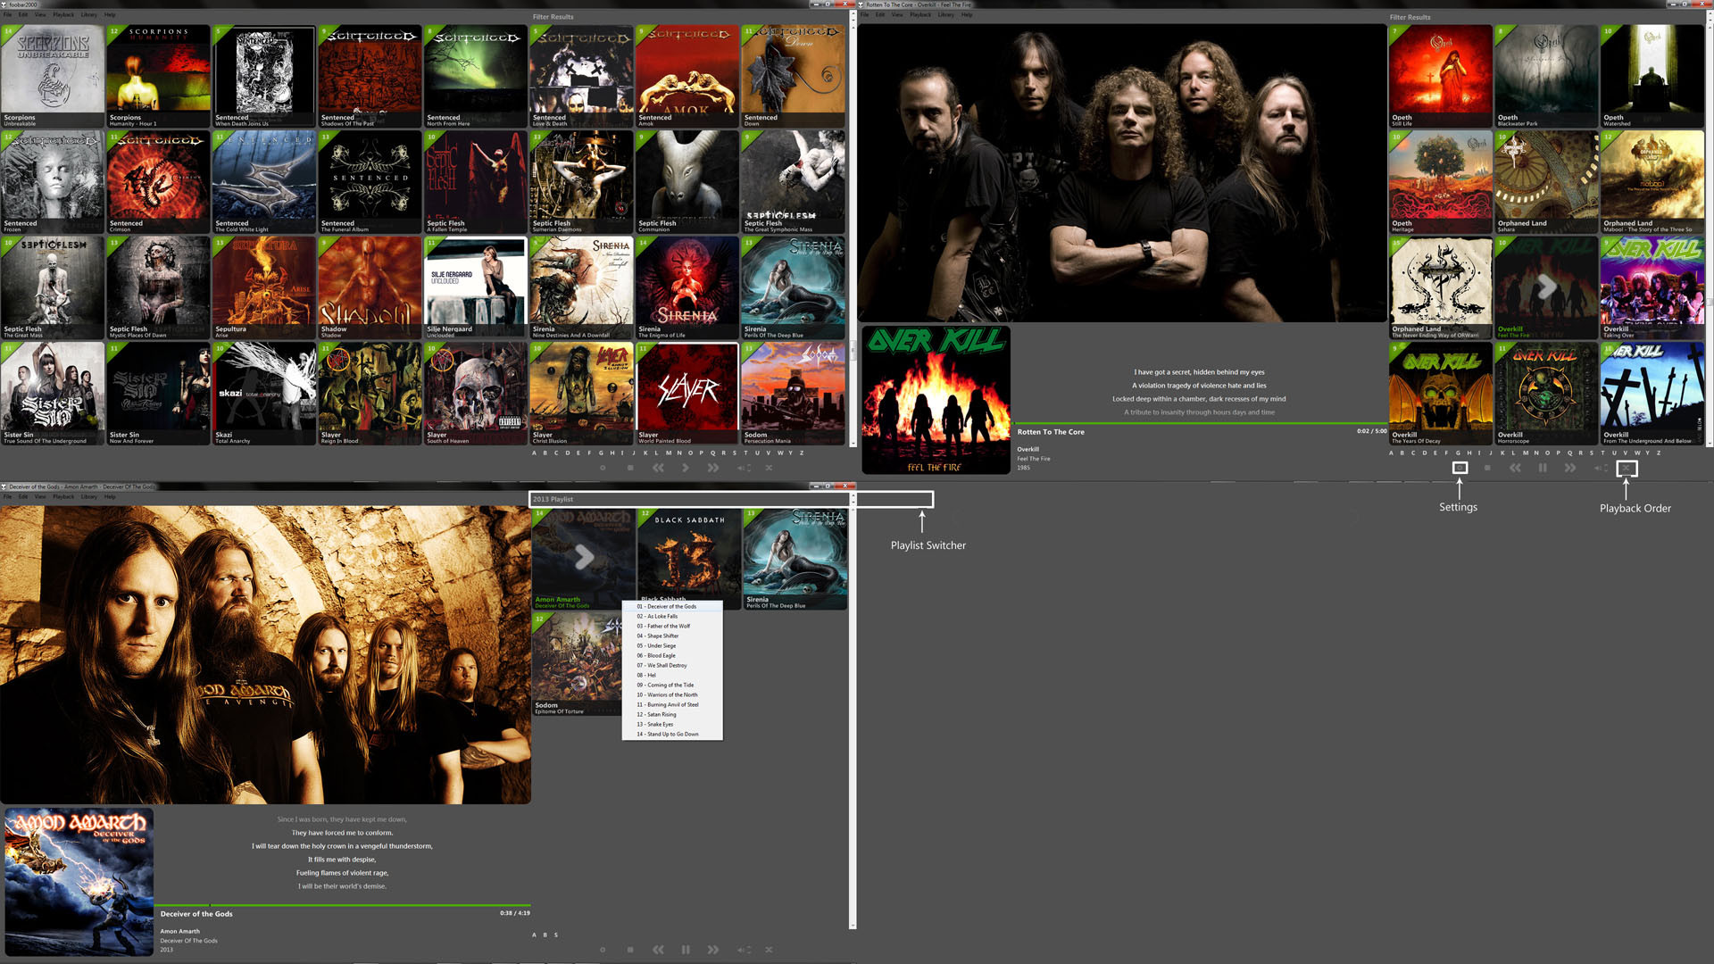Viewport: 1714px width, 964px height.
Task: Select Sentenced Amok album cover
Action: click(687, 76)
